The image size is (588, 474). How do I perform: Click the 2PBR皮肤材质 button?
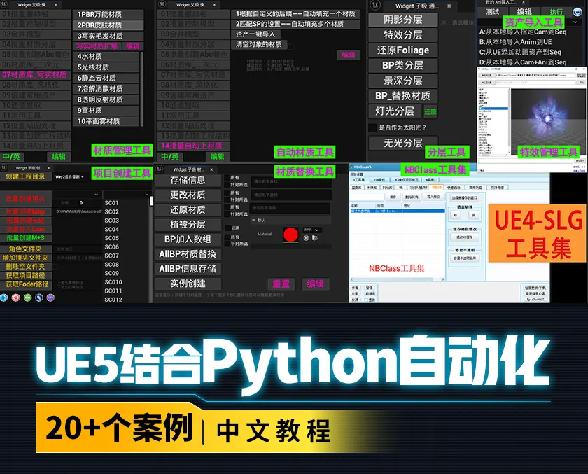coord(108,25)
